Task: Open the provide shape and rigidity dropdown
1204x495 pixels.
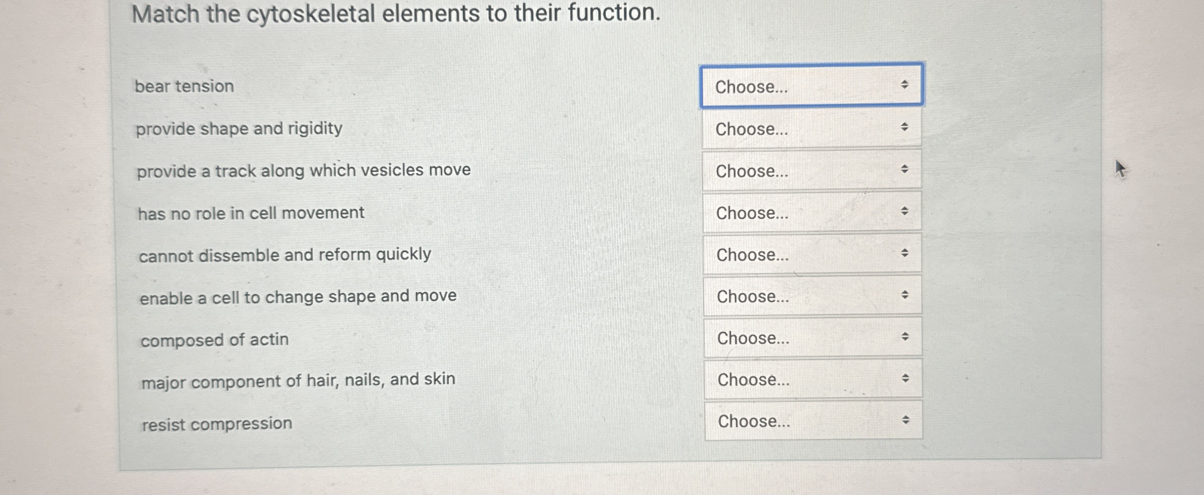Action: pos(811,128)
